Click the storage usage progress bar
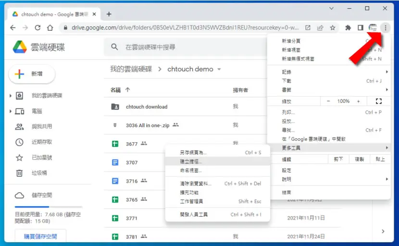Image resolution: width=399 pixels, height=246 pixels. click(x=49, y=207)
